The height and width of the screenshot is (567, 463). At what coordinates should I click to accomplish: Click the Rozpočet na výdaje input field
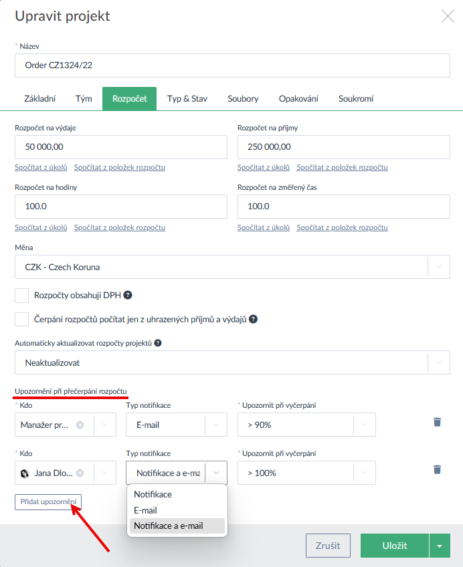tap(120, 146)
